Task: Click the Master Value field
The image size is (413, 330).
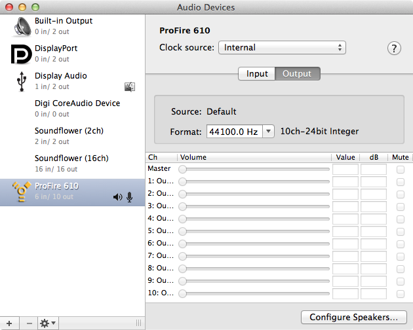Action: pyautogui.click(x=345, y=169)
